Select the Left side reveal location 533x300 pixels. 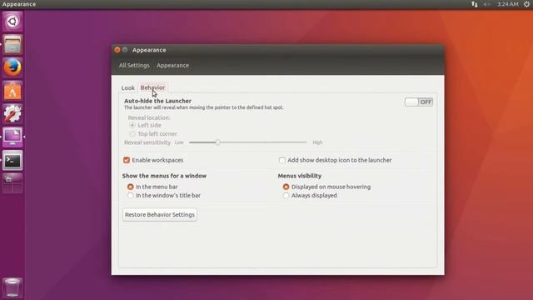pos(146,125)
